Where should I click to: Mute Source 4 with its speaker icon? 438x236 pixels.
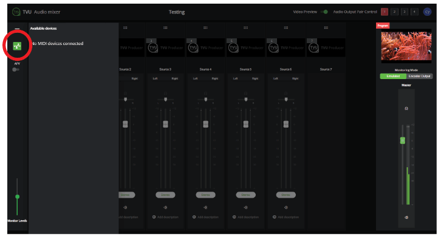click(x=205, y=207)
